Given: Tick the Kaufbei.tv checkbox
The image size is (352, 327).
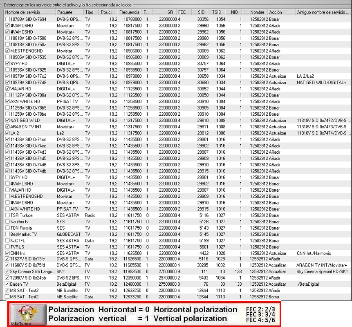Looking at the screenshot, I should pyautogui.click(x=7, y=222).
